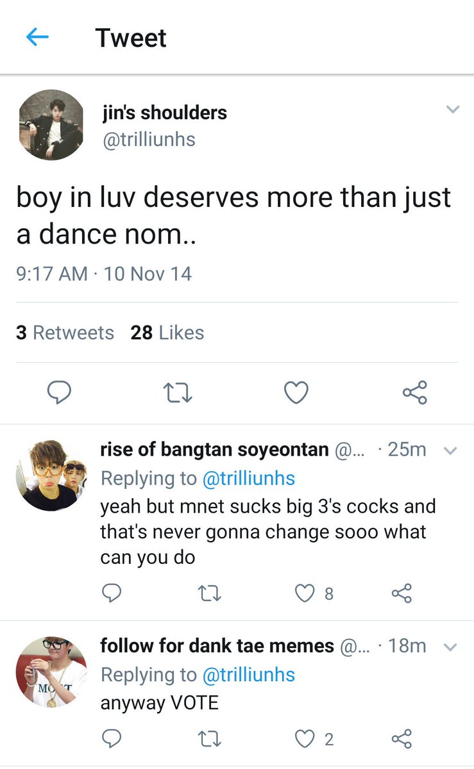Share the main tweet

pyautogui.click(x=415, y=392)
